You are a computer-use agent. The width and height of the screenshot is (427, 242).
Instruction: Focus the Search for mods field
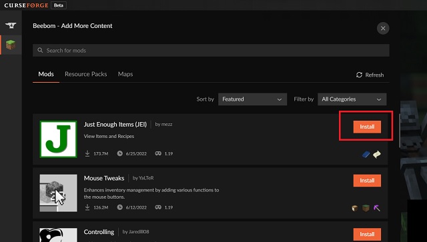(x=211, y=51)
